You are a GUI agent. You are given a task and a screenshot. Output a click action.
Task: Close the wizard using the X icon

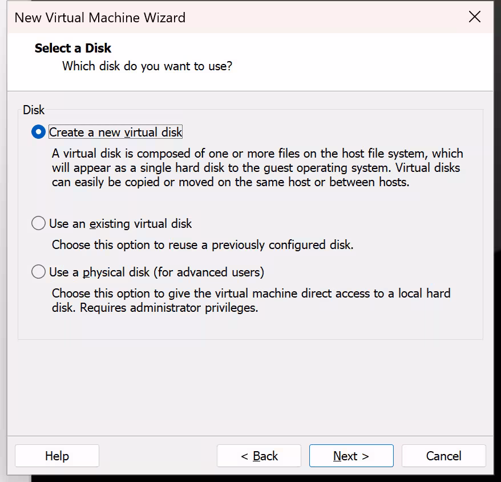[x=474, y=17]
